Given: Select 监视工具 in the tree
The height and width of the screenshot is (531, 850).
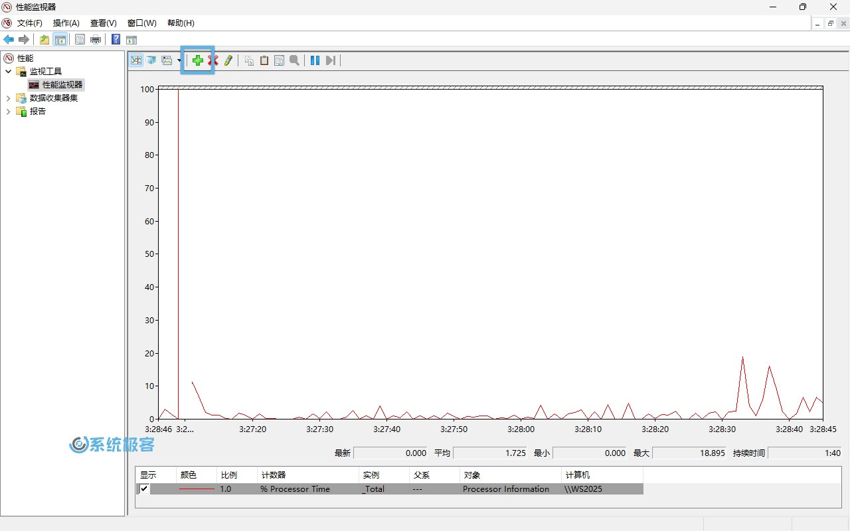Looking at the screenshot, I should [x=46, y=72].
